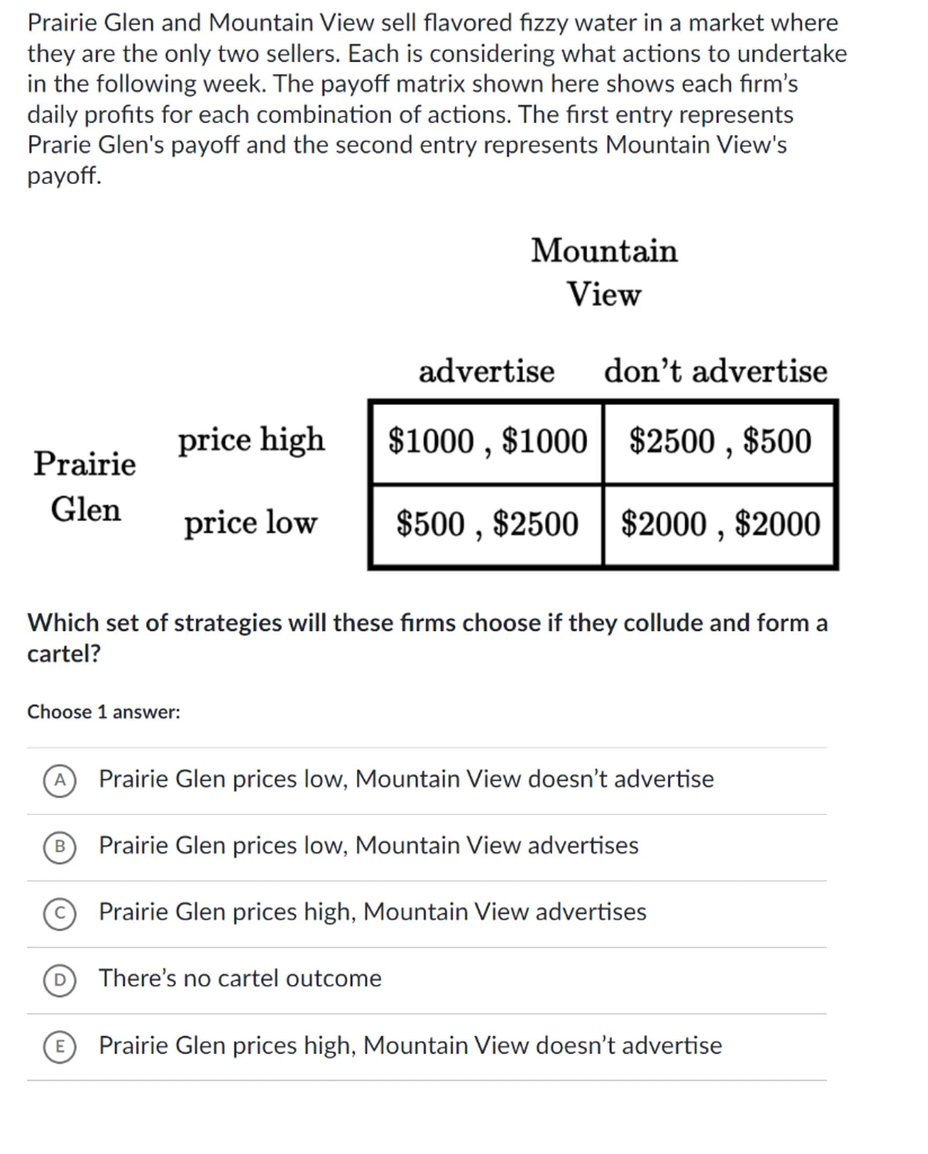
Task: Click the $1000 , $1000 payoff cell
Action: [x=487, y=442]
